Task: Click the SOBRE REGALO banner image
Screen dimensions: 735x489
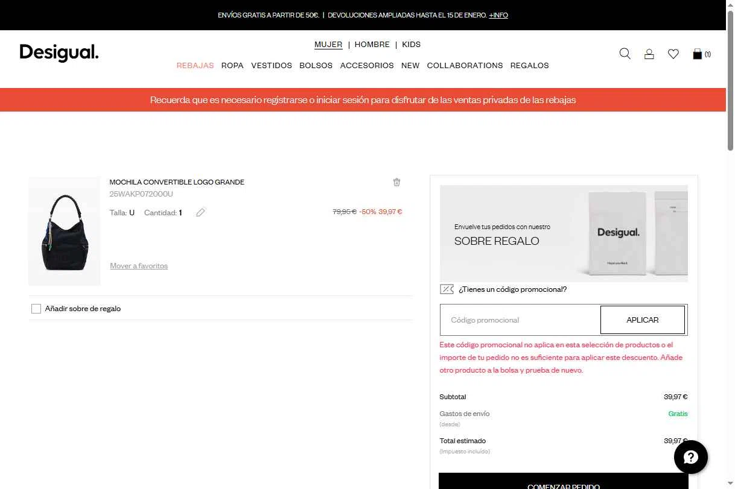Action: click(564, 233)
